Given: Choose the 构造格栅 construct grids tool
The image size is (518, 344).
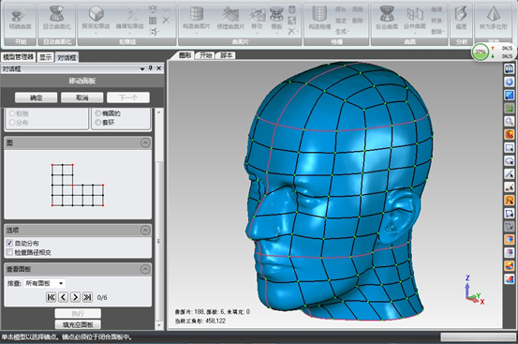Looking at the screenshot, I should click(319, 18).
